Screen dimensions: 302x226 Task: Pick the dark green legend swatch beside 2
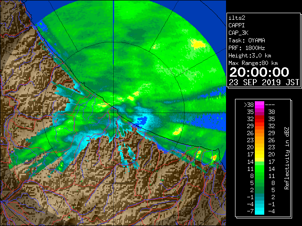[260, 190]
